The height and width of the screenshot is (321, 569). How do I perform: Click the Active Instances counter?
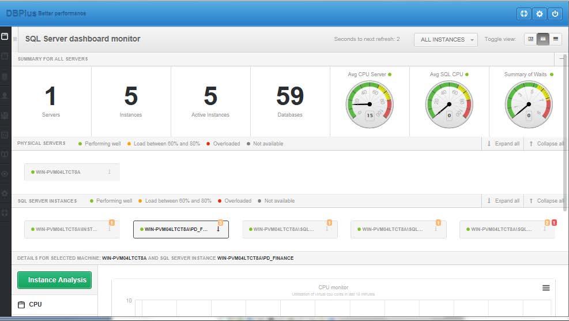coord(210,101)
